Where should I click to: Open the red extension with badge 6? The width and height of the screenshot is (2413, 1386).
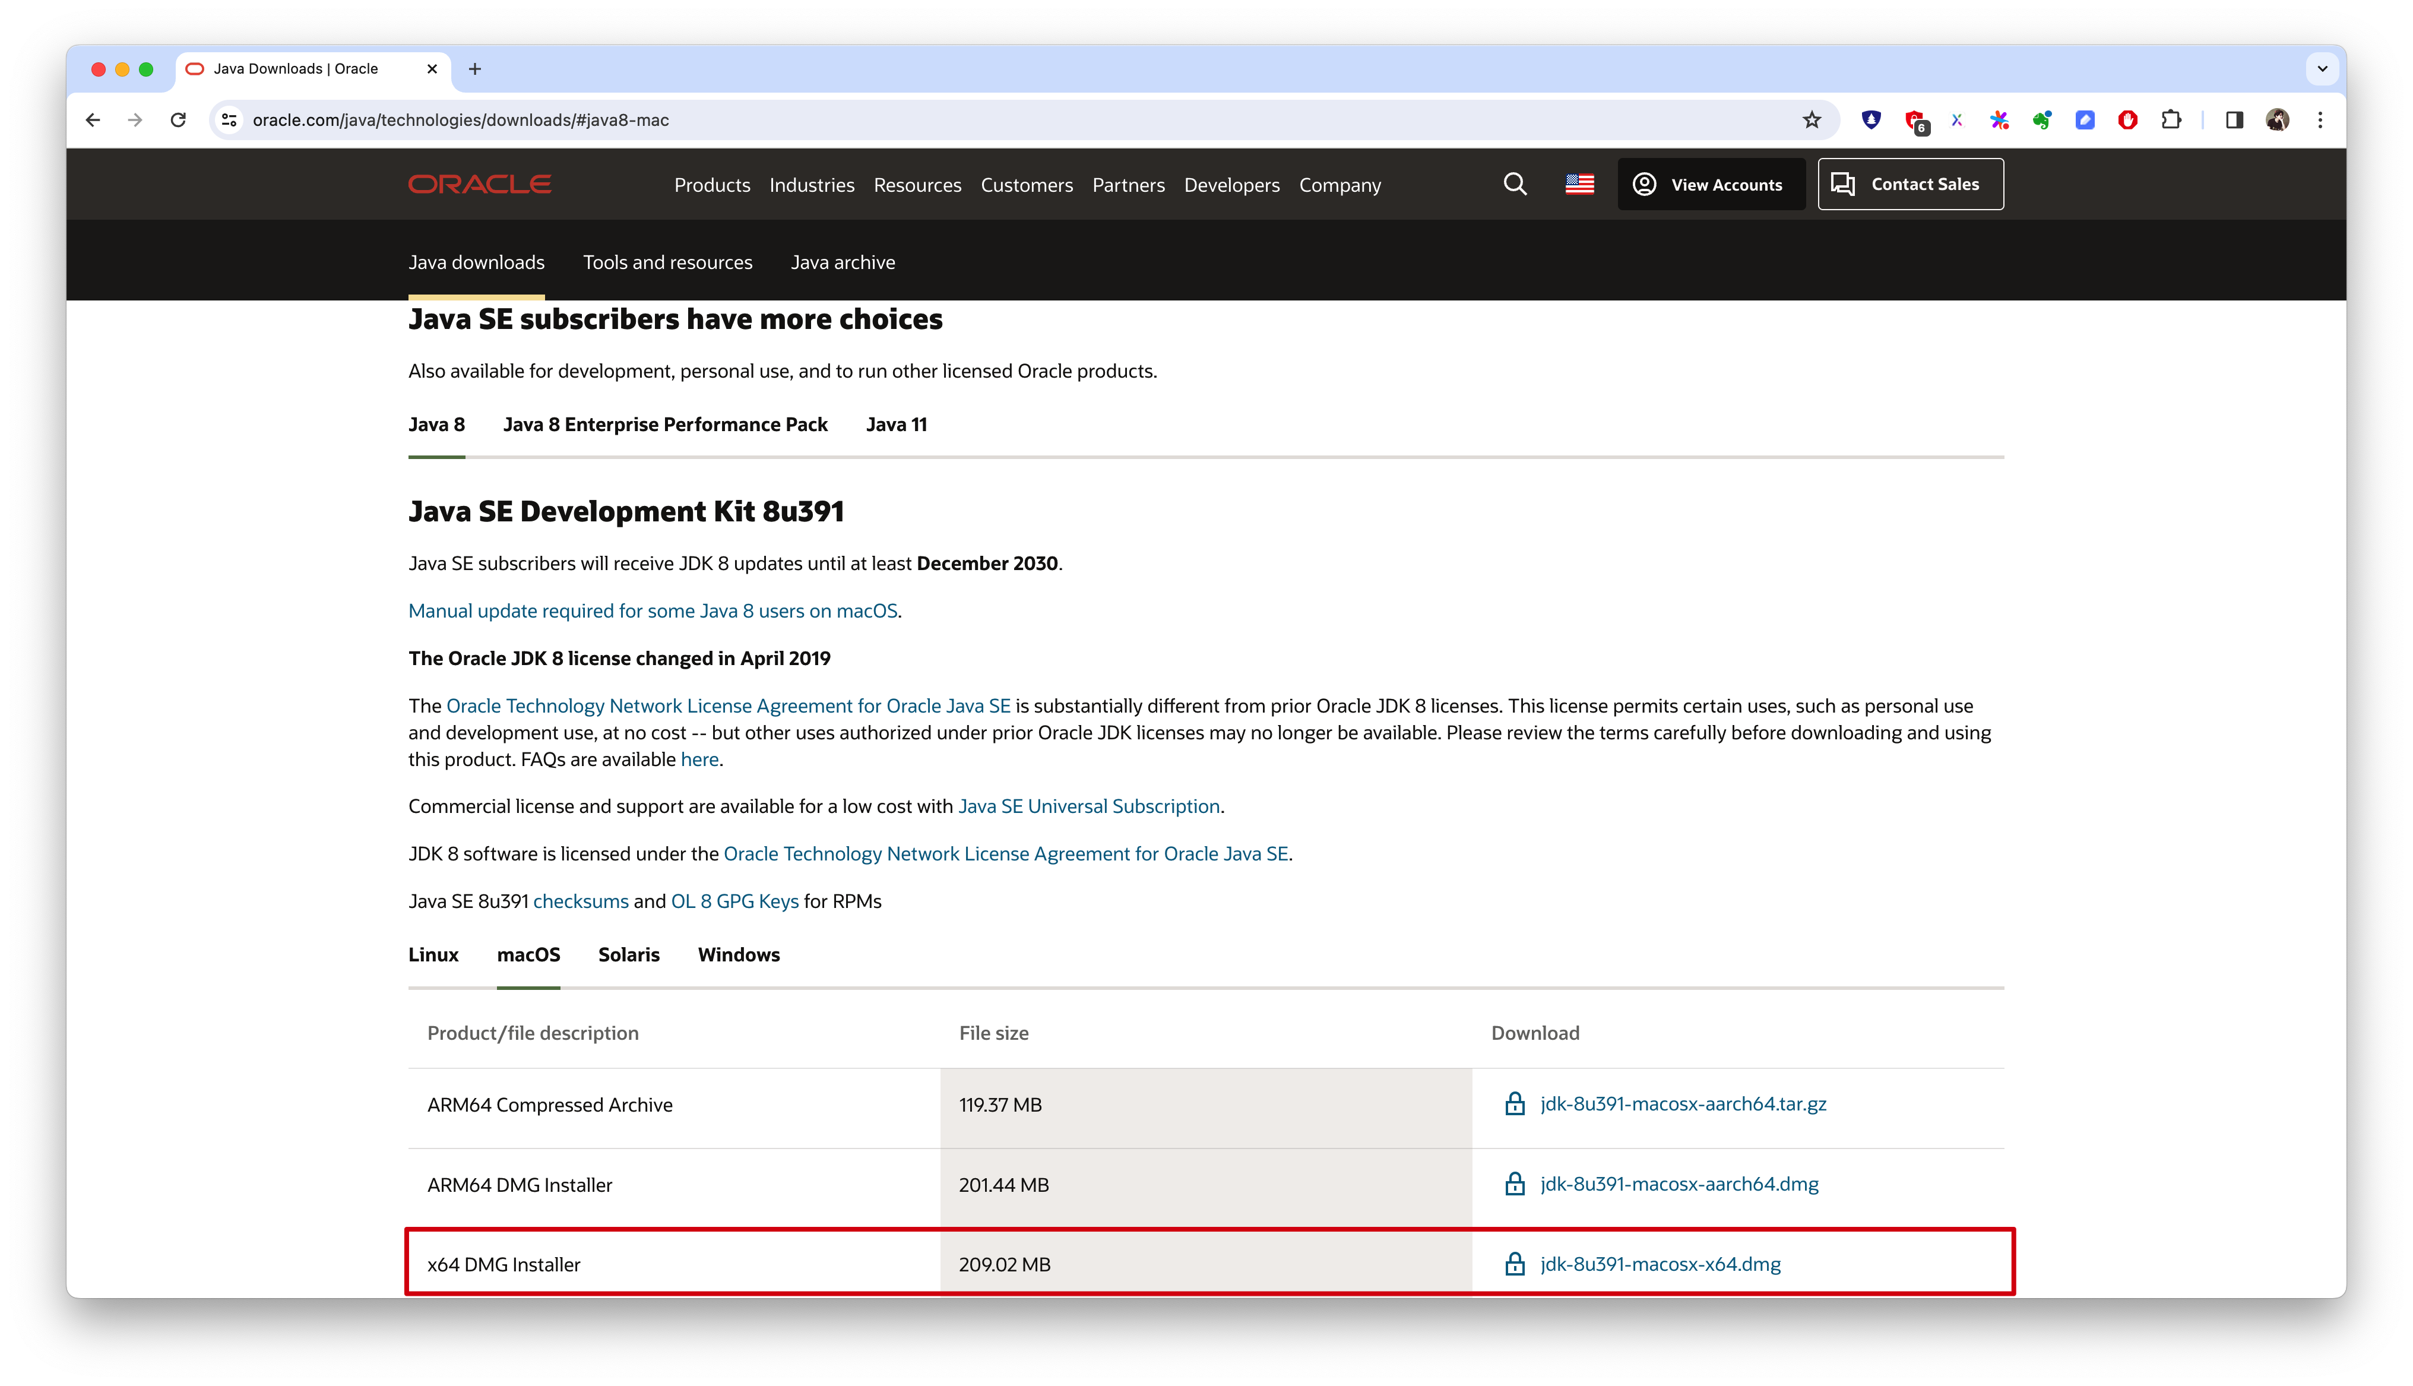[1915, 121]
